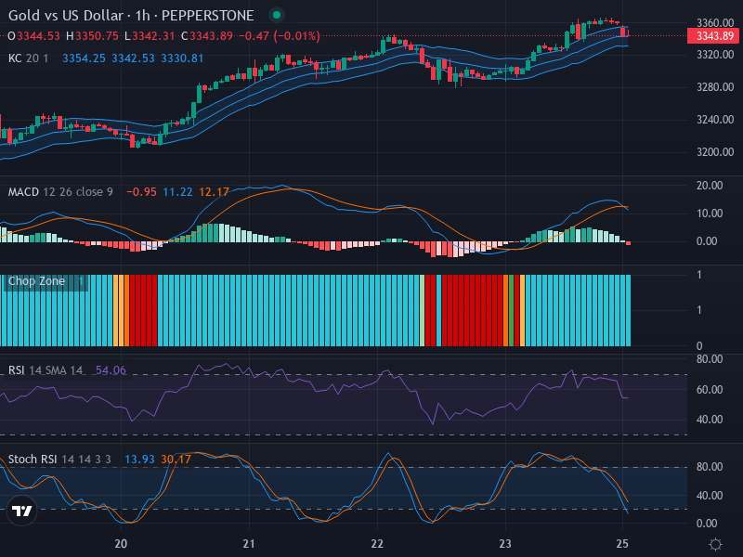Select the RSI 14 SMA 14 legend

[46, 369]
